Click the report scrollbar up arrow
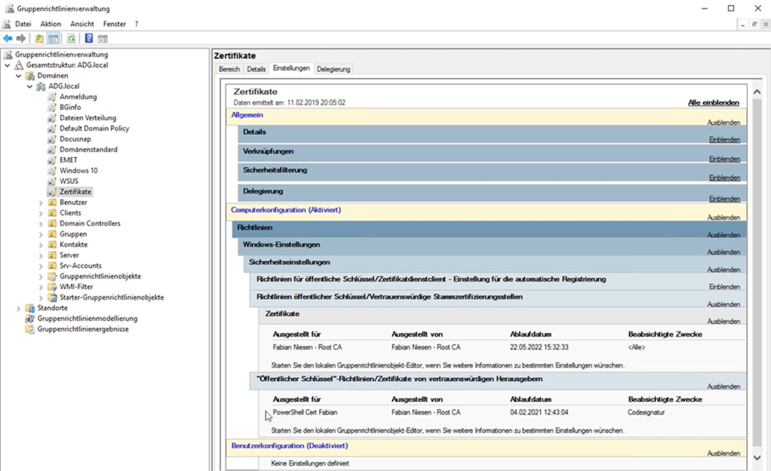Screen dimensions: 771x471 pos(757,92)
